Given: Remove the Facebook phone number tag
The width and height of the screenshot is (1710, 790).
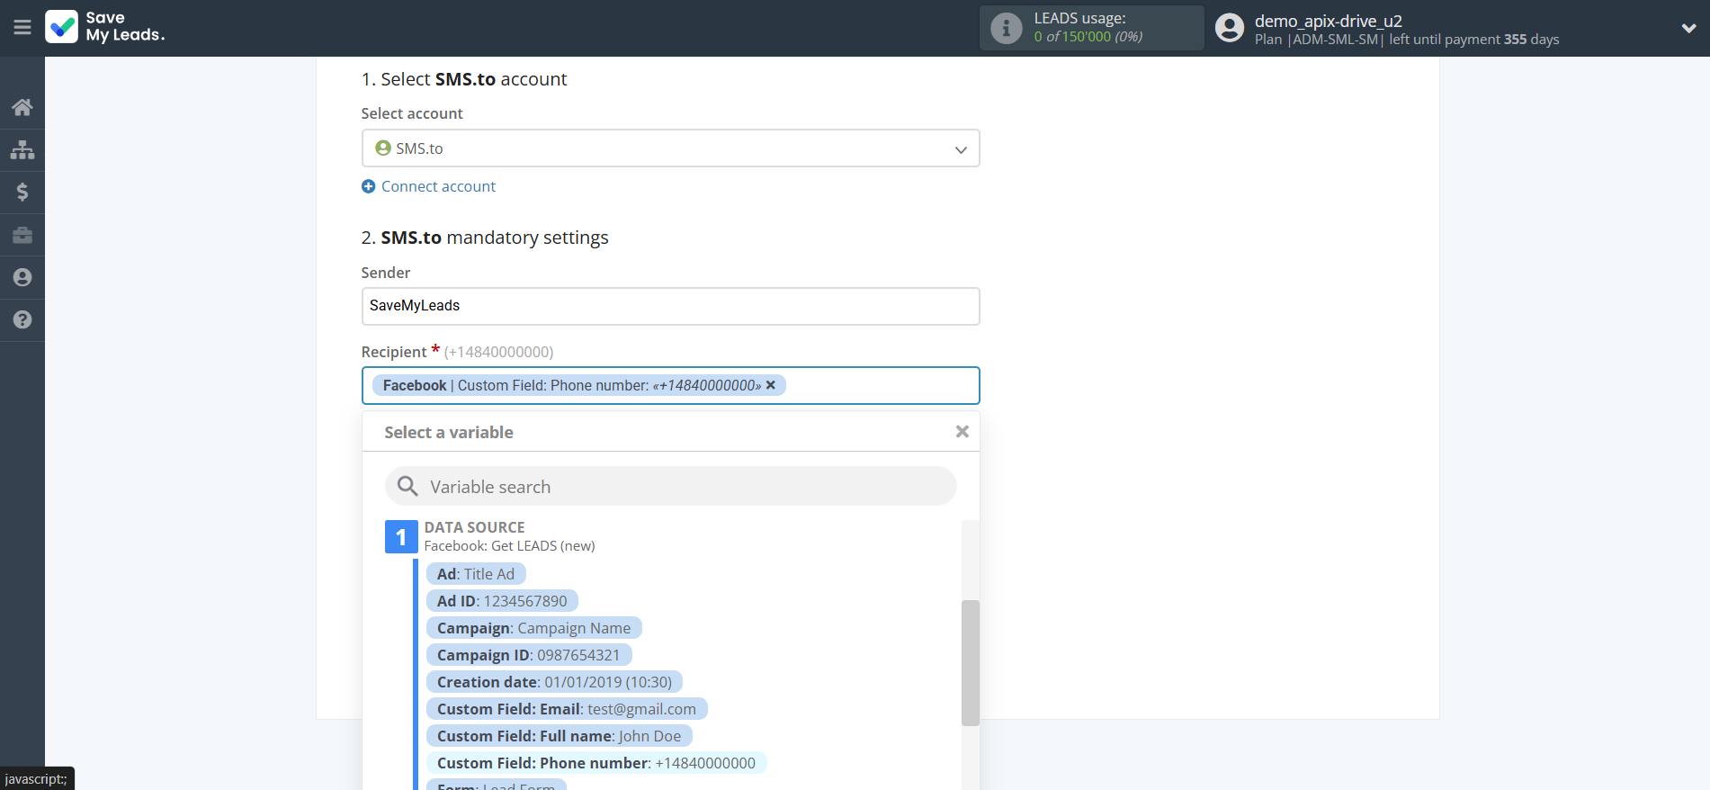Looking at the screenshot, I should [771, 385].
